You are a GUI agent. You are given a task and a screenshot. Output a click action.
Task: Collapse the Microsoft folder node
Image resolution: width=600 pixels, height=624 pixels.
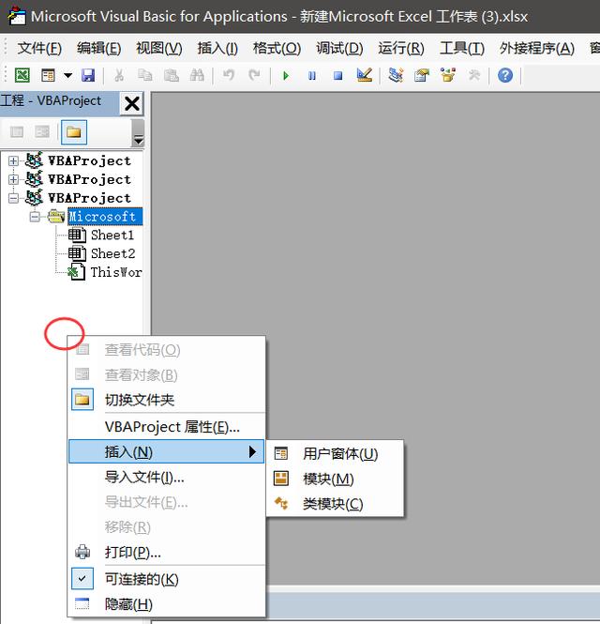[35, 217]
